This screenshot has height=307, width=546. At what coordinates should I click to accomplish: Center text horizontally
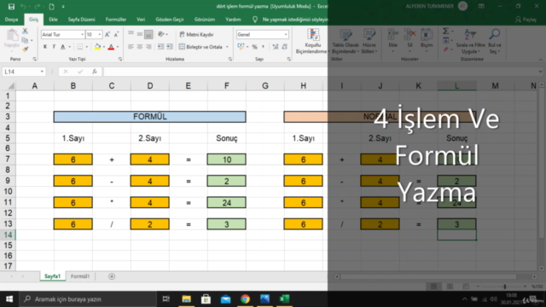(x=140, y=47)
